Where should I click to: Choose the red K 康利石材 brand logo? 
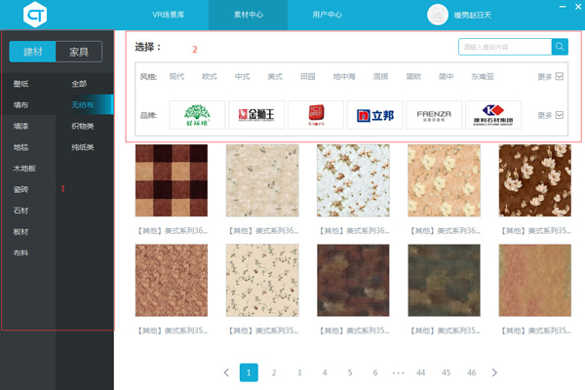pyautogui.click(x=493, y=115)
